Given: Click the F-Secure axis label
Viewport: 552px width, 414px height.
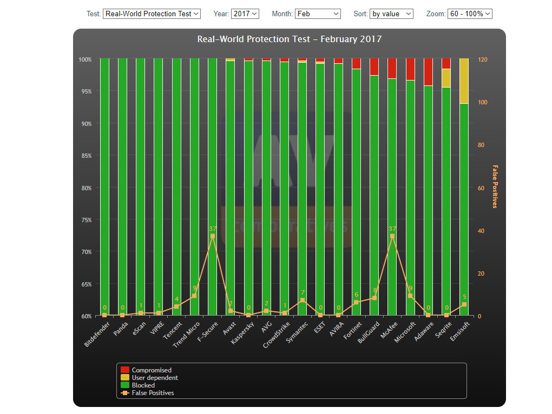Looking at the screenshot, I should point(207,331).
